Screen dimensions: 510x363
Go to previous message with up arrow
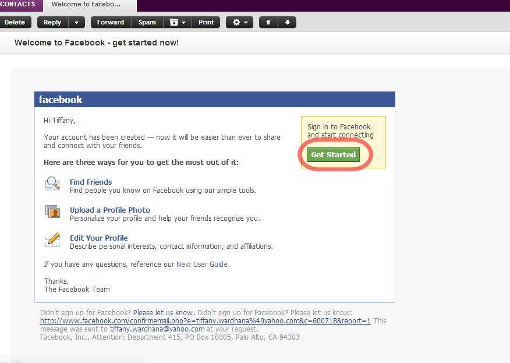tap(268, 22)
